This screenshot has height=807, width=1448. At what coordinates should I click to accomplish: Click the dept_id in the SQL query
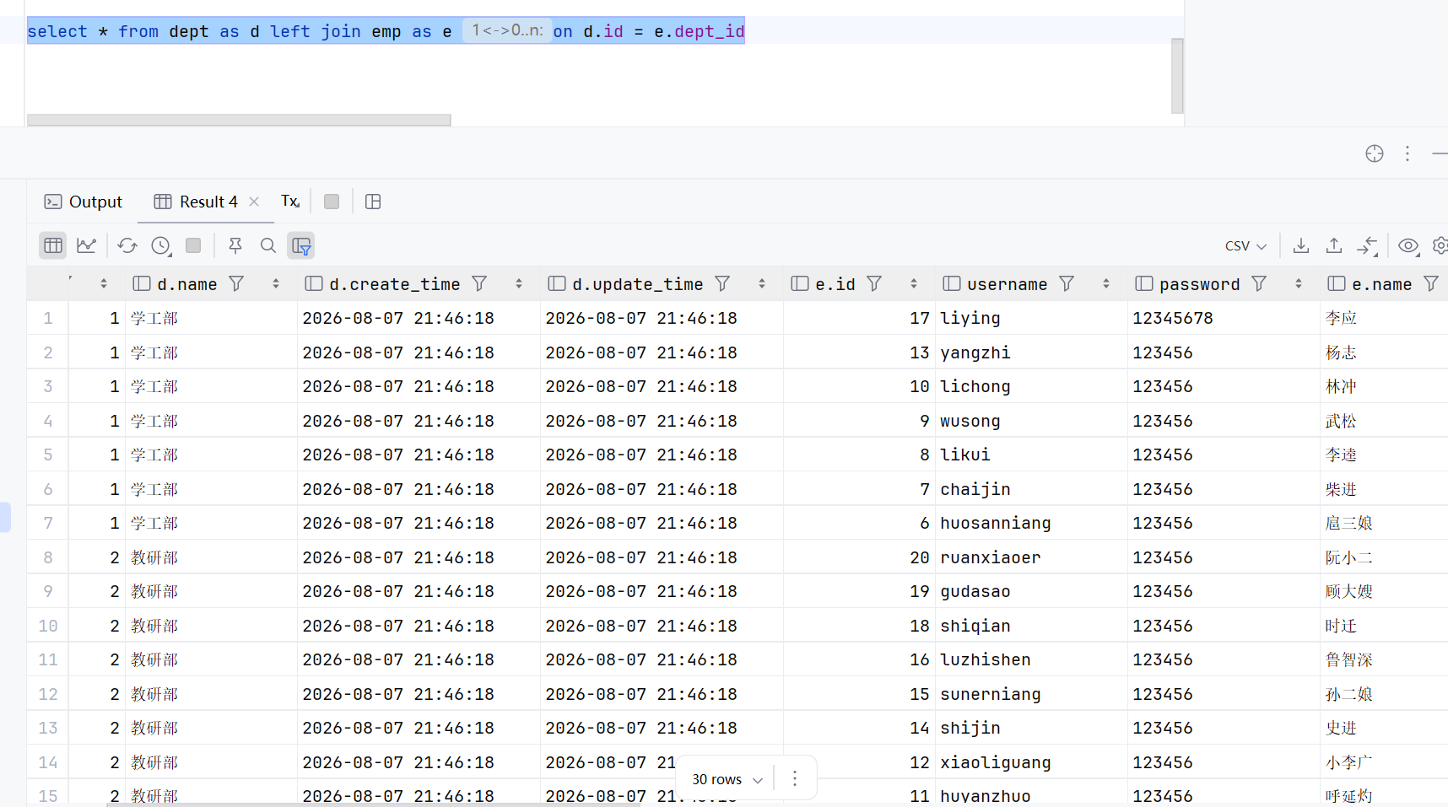coord(709,31)
